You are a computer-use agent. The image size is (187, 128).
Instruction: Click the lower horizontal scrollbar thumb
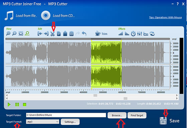[x=125, y=98]
